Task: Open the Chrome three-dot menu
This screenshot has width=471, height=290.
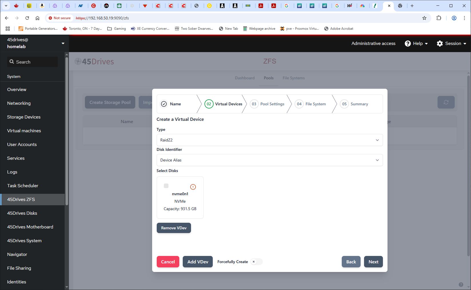Action: [x=464, y=18]
